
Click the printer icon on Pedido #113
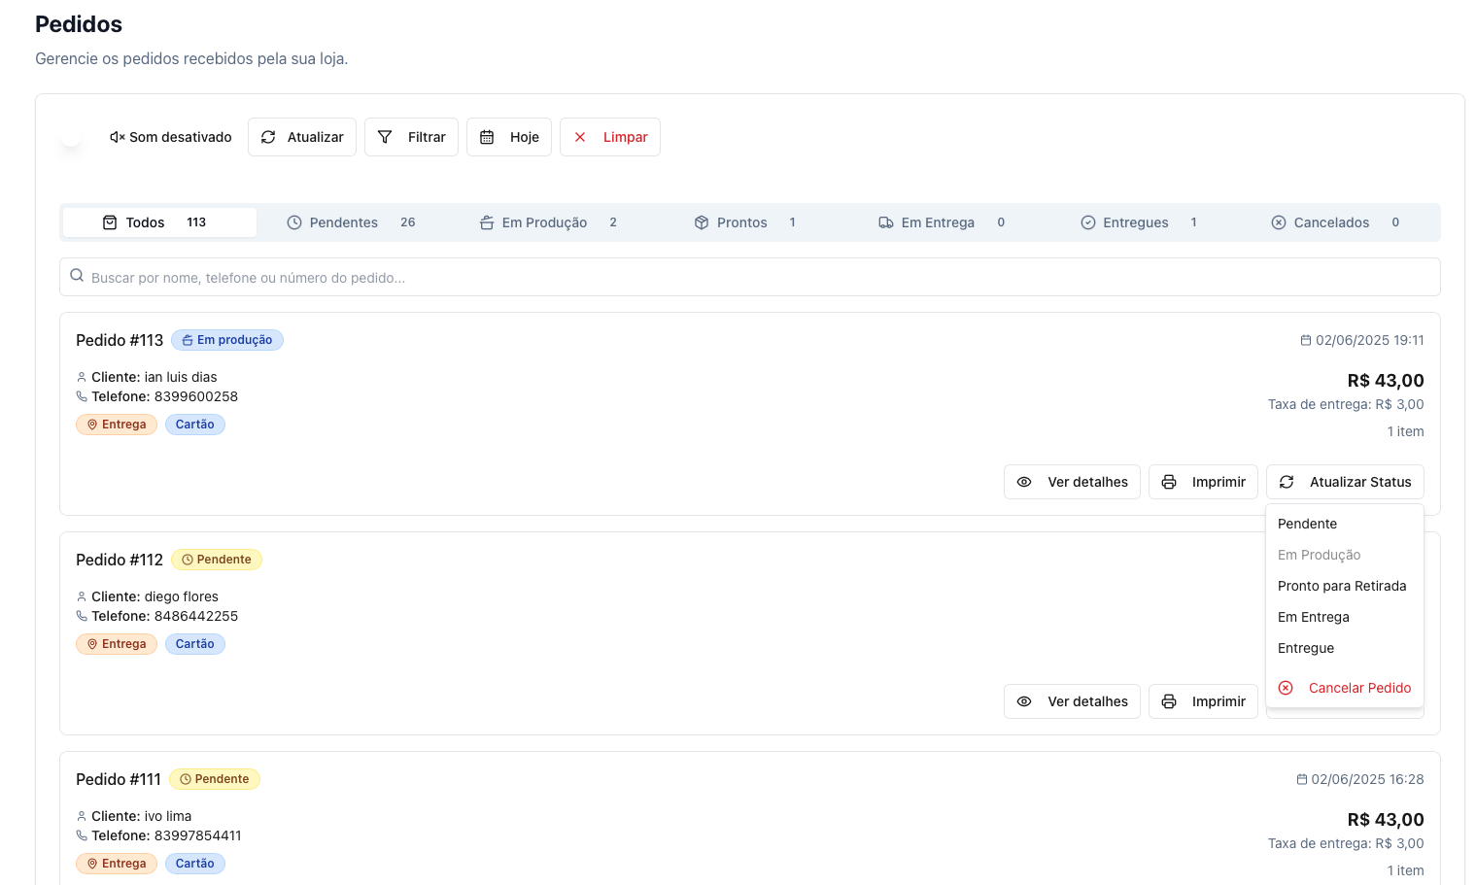[x=1169, y=482]
